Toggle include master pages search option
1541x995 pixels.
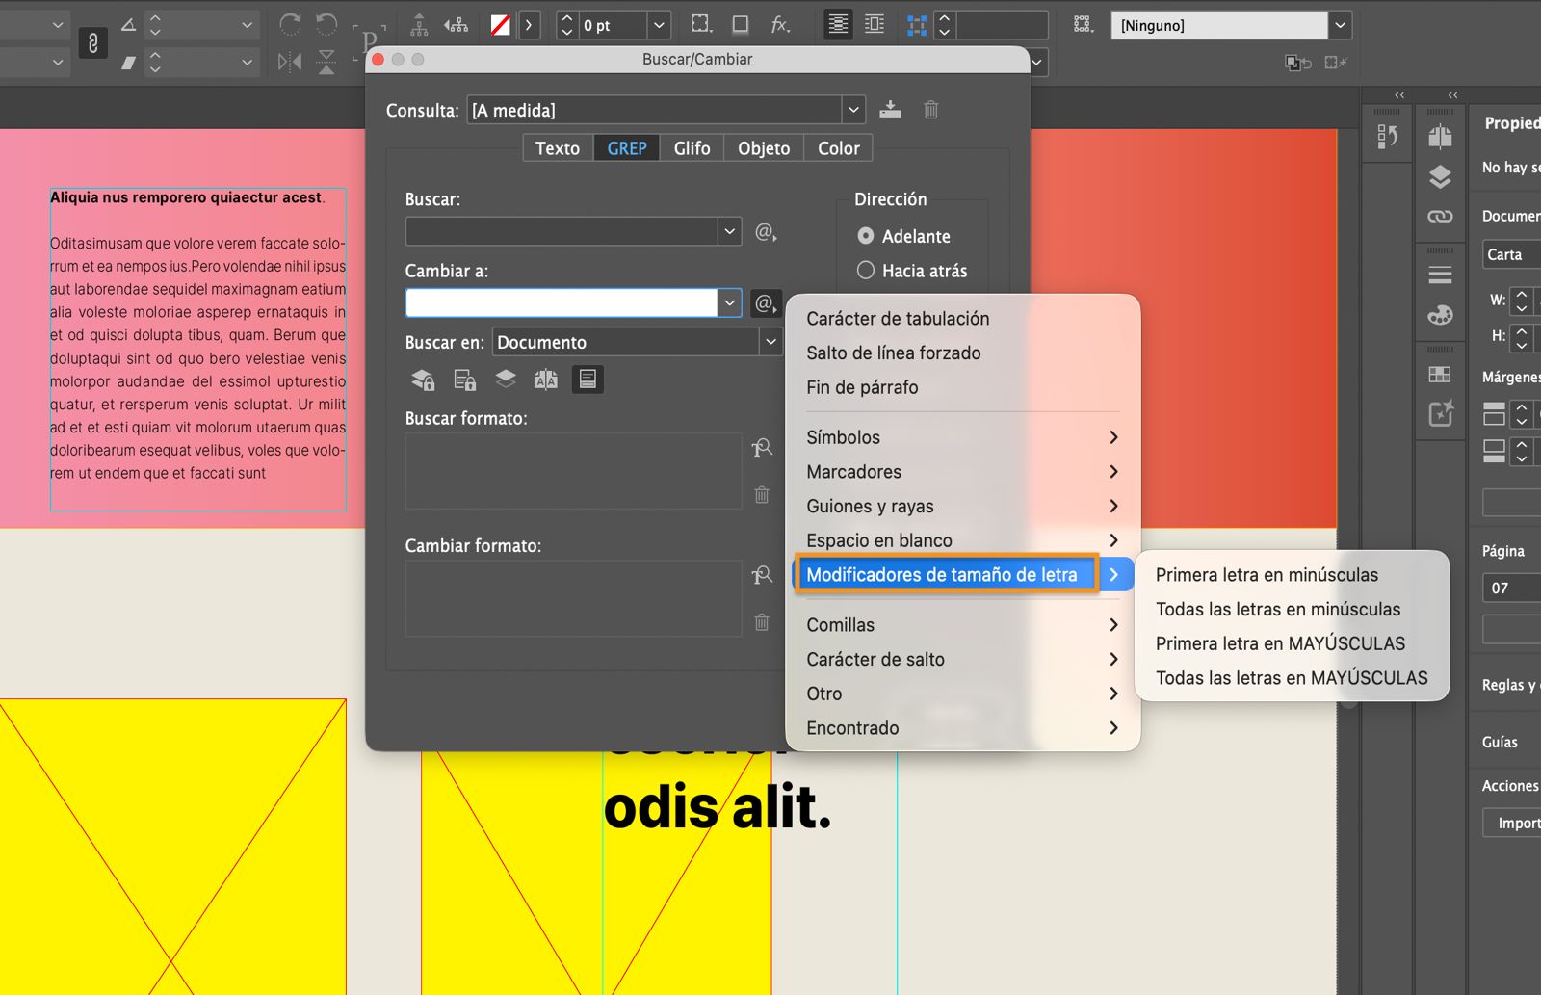[x=546, y=380]
